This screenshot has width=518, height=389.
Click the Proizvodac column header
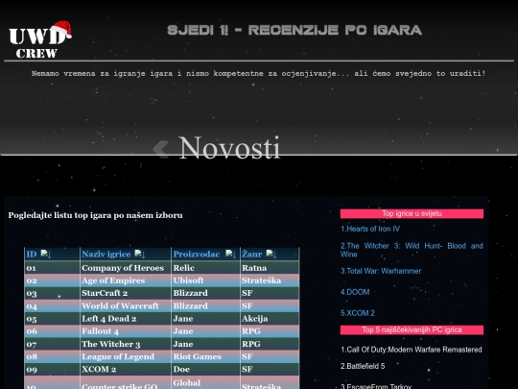(x=205, y=254)
